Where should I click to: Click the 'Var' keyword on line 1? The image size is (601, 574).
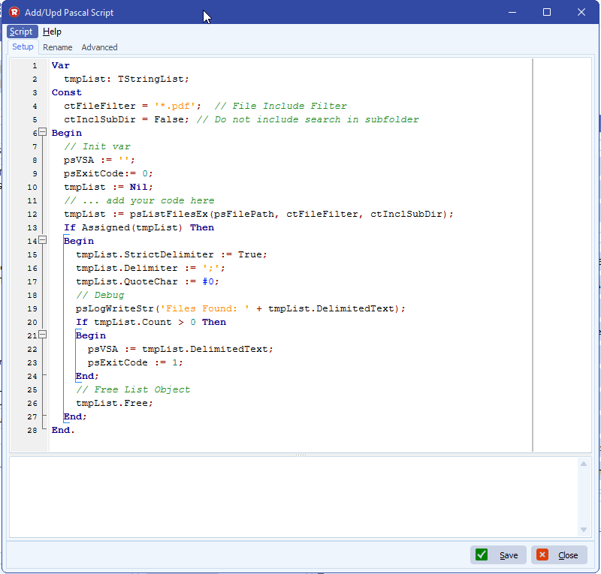coord(61,65)
